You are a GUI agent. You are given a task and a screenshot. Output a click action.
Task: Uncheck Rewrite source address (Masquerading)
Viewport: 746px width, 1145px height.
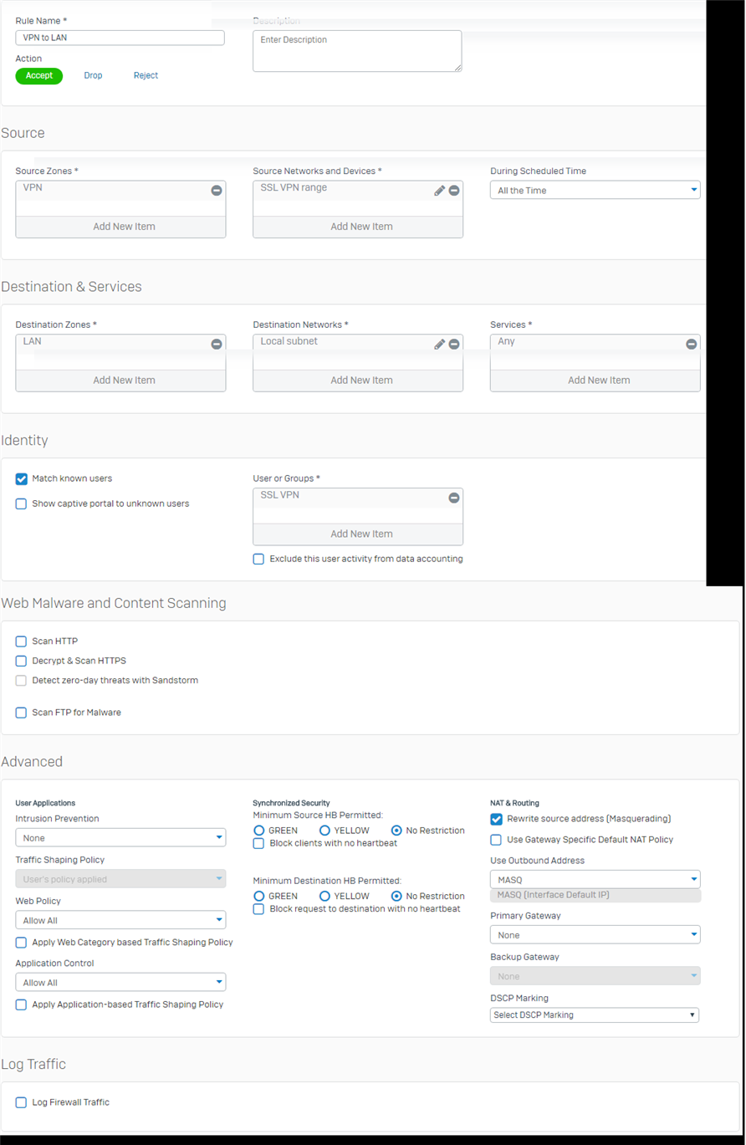point(497,819)
